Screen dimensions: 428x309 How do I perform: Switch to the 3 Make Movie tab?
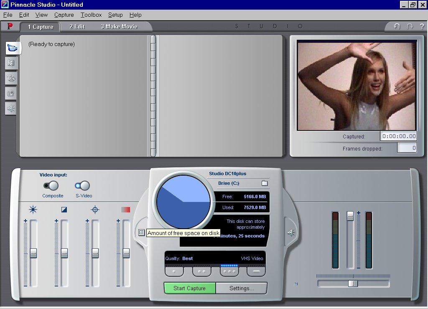click(119, 26)
